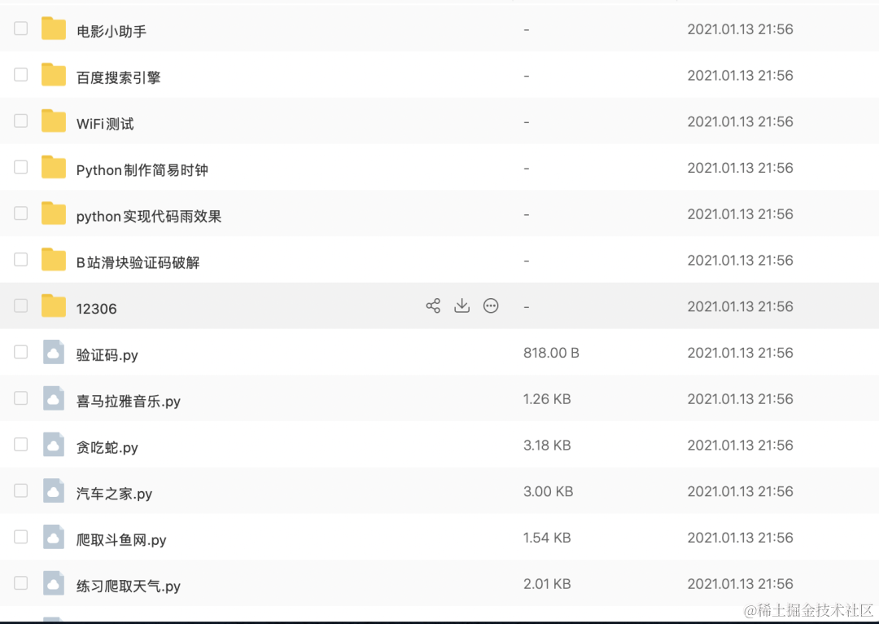Click the 爬取斗鱼网.py file name

[121, 540]
